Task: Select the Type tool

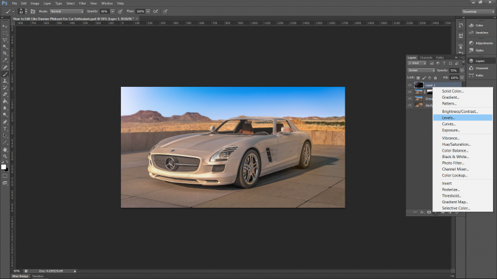Action: coord(5,129)
